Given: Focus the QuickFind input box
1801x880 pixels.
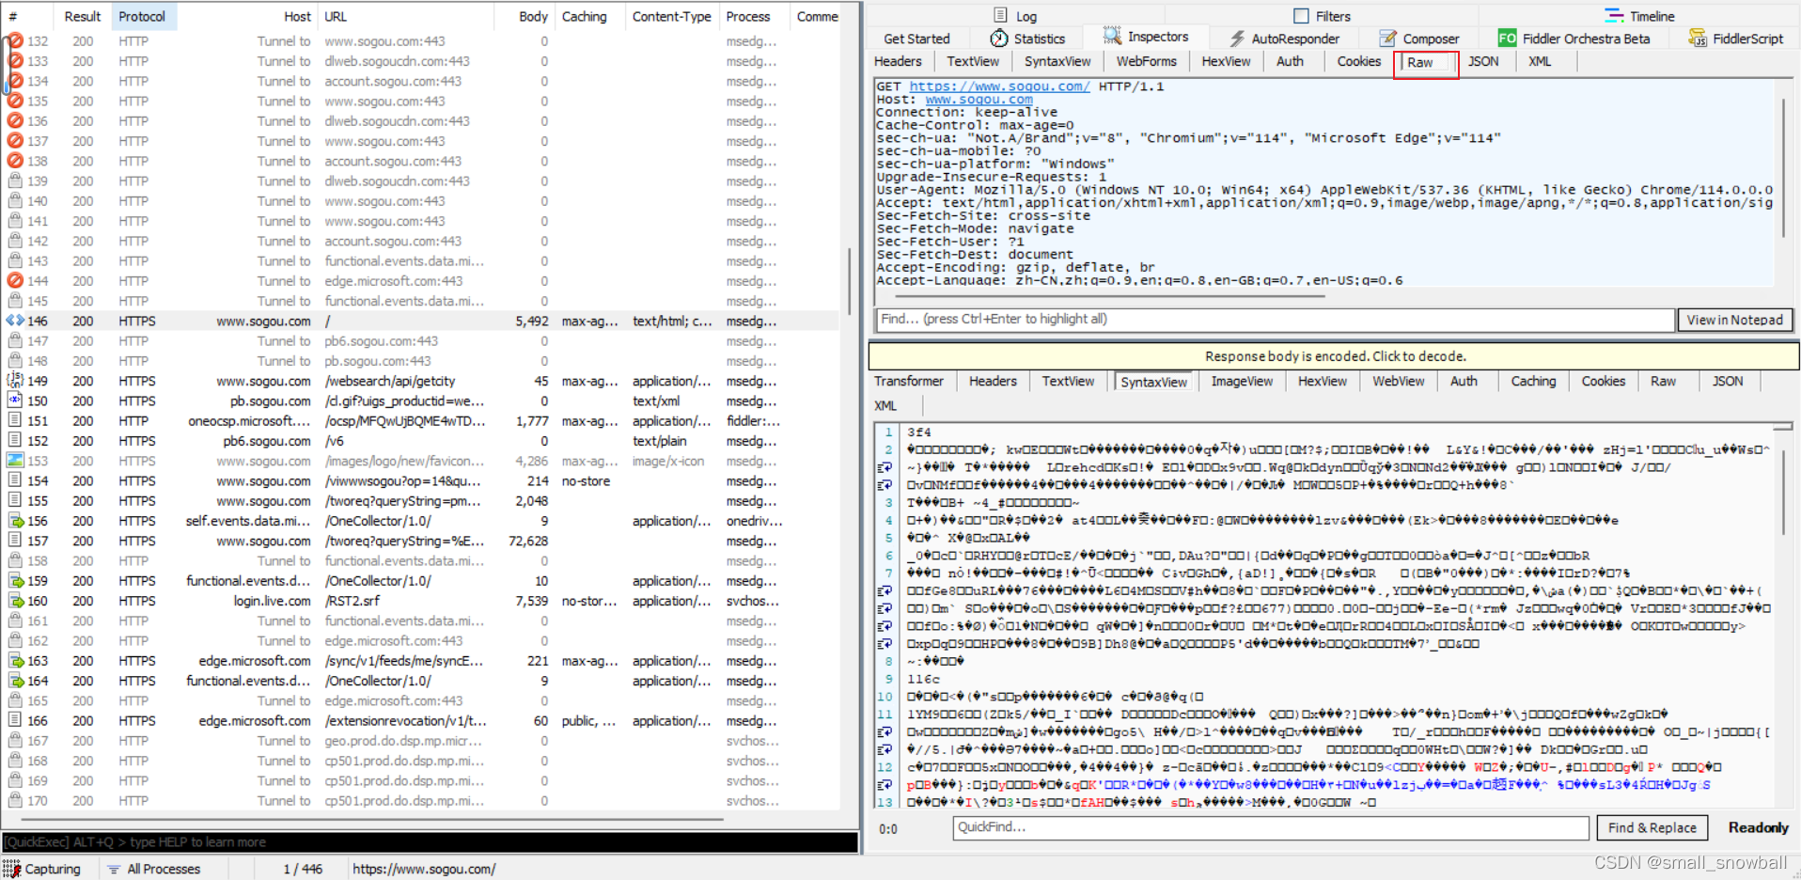Looking at the screenshot, I should [x=1271, y=827].
